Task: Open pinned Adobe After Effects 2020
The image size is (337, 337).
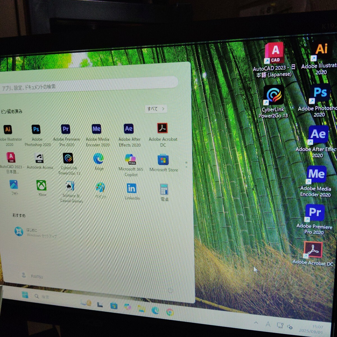Action: point(129,135)
